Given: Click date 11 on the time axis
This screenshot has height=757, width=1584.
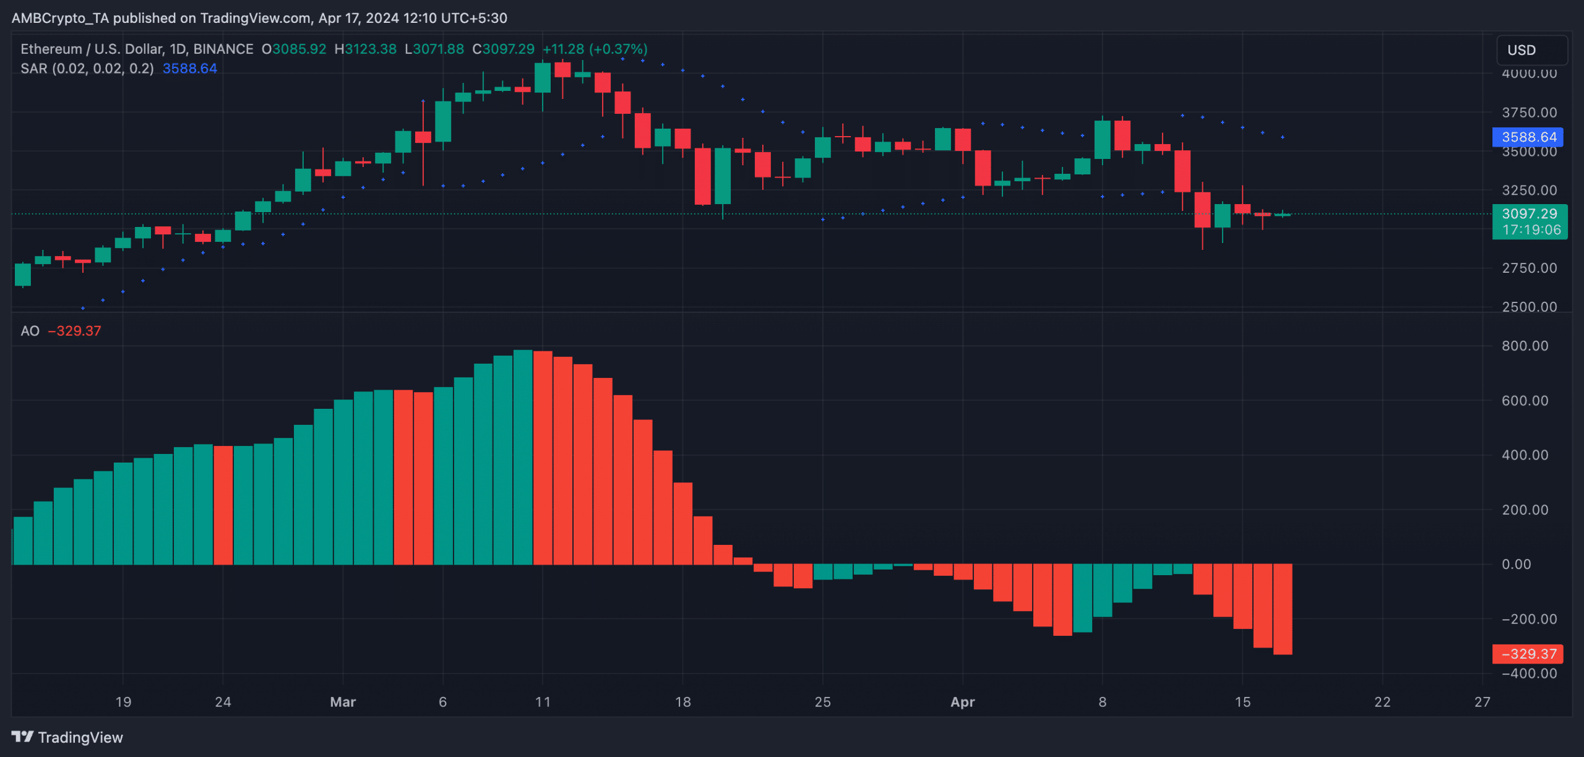Looking at the screenshot, I should [x=543, y=702].
